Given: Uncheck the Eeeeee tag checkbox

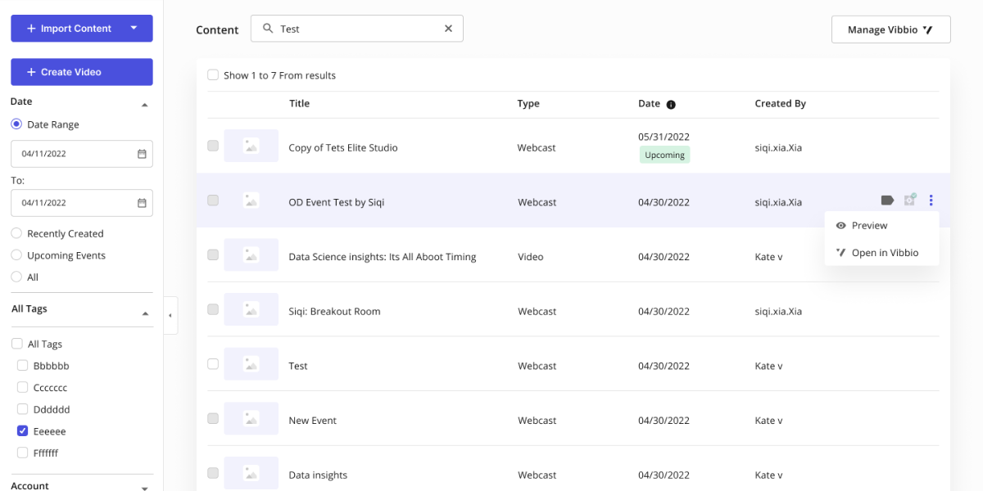Looking at the screenshot, I should pos(23,431).
